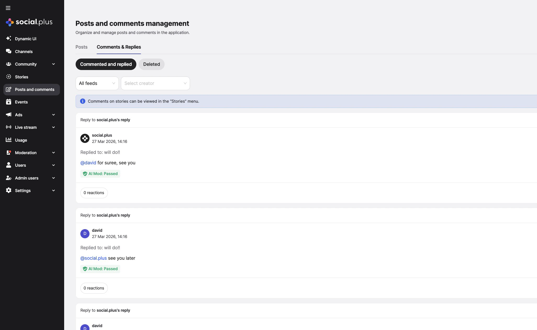Expand the All feeds dropdown
This screenshot has width=537, height=330.
(97, 83)
